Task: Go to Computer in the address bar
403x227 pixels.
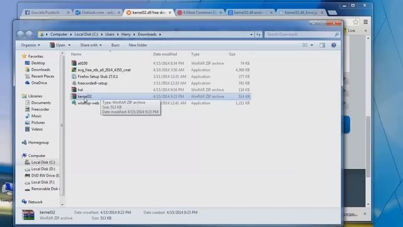Action: click(59, 34)
